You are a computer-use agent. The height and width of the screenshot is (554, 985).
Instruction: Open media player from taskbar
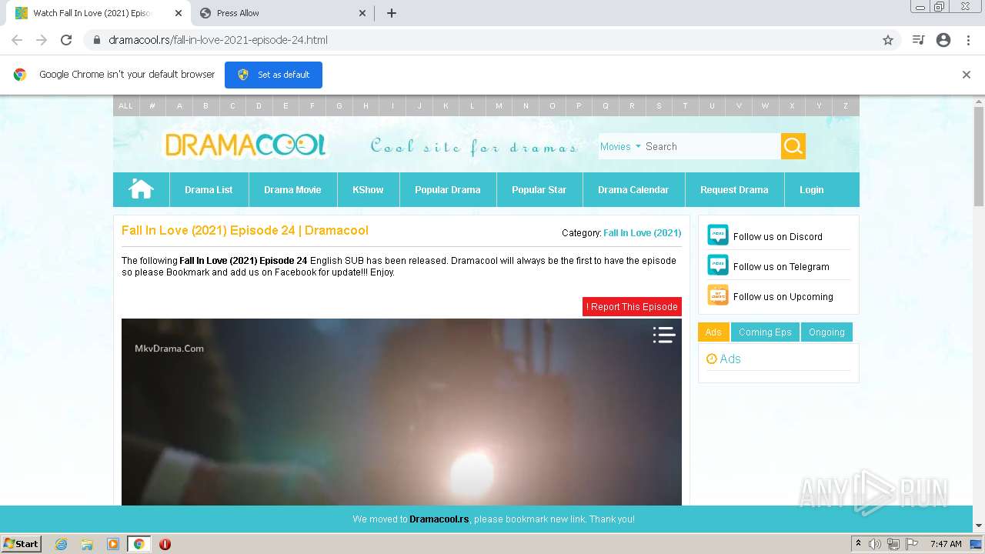(113, 544)
